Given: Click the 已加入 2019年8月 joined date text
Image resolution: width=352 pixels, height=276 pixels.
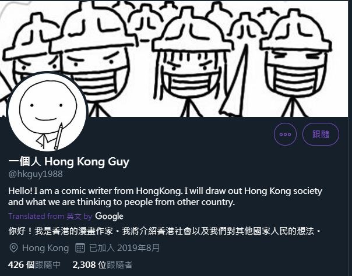Looking at the screenshot, I should 124,247.
